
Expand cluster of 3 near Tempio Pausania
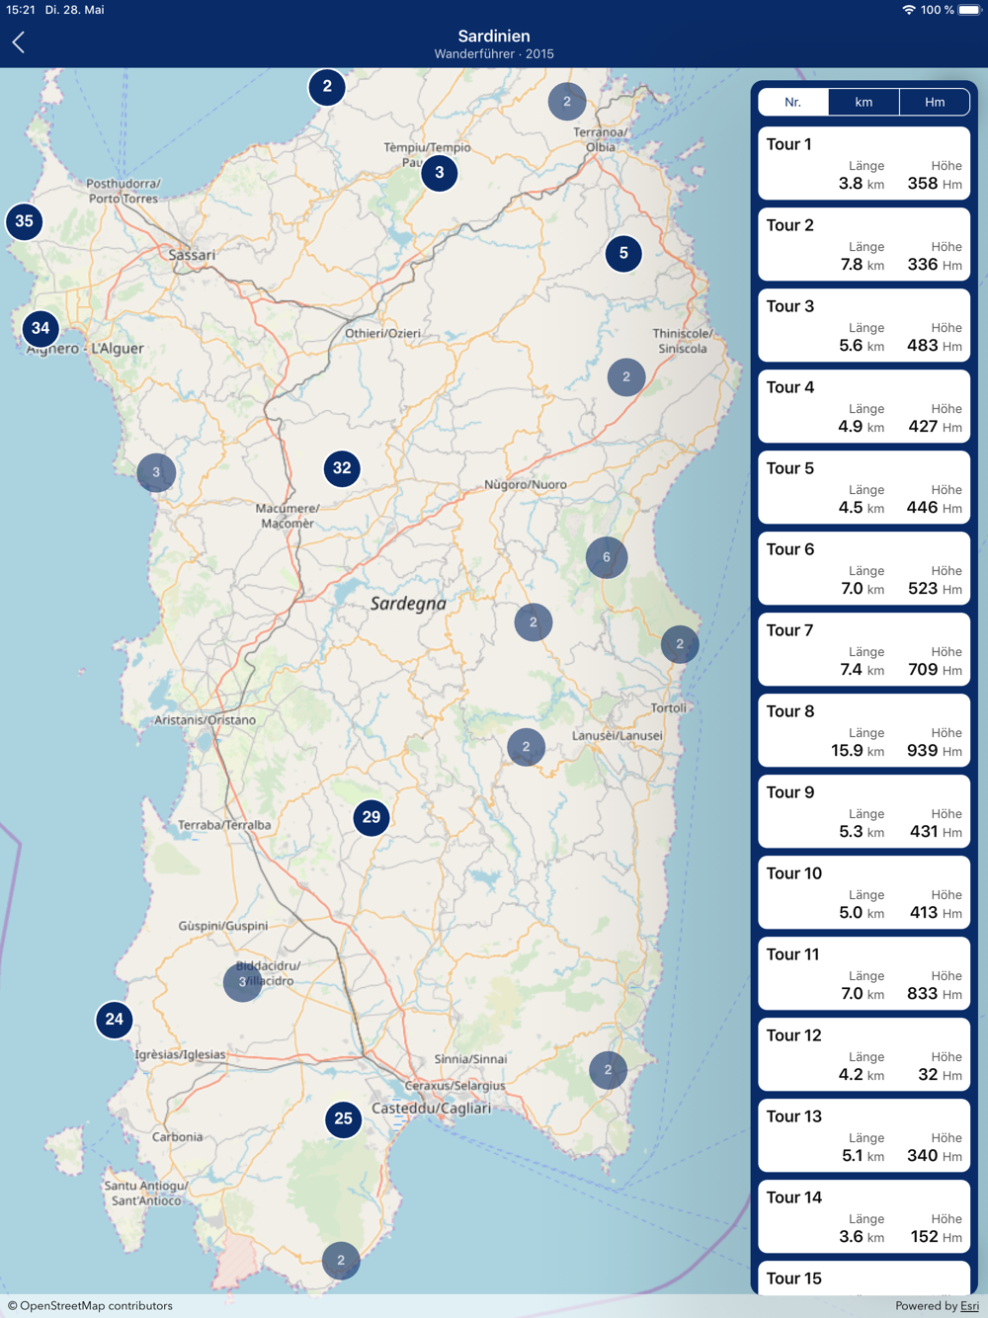(440, 173)
